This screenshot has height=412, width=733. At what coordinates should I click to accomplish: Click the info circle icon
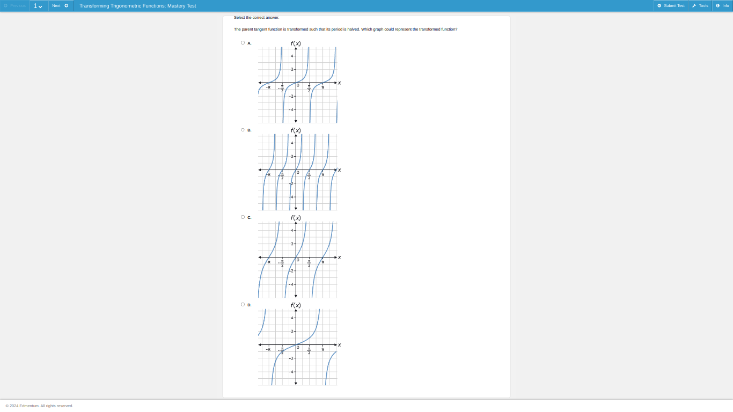(718, 6)
